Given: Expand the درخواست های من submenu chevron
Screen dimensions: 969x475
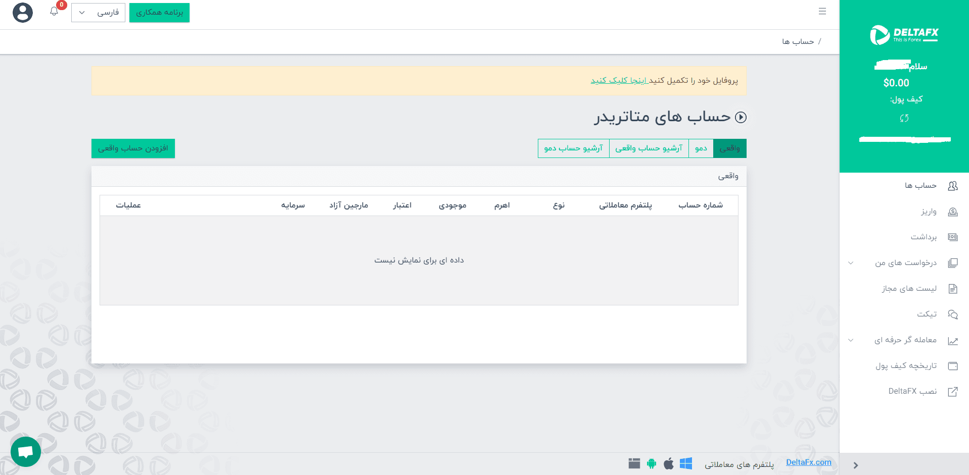Looking at the screenshot, I should point(851,263).
